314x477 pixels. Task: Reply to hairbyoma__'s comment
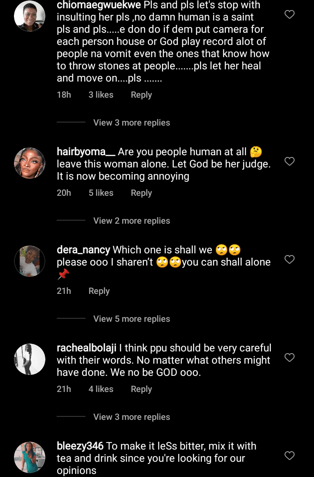click(141, 193)
